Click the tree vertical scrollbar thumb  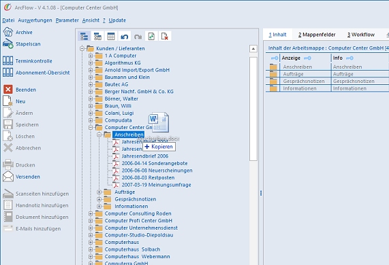[x=253, y=109]
